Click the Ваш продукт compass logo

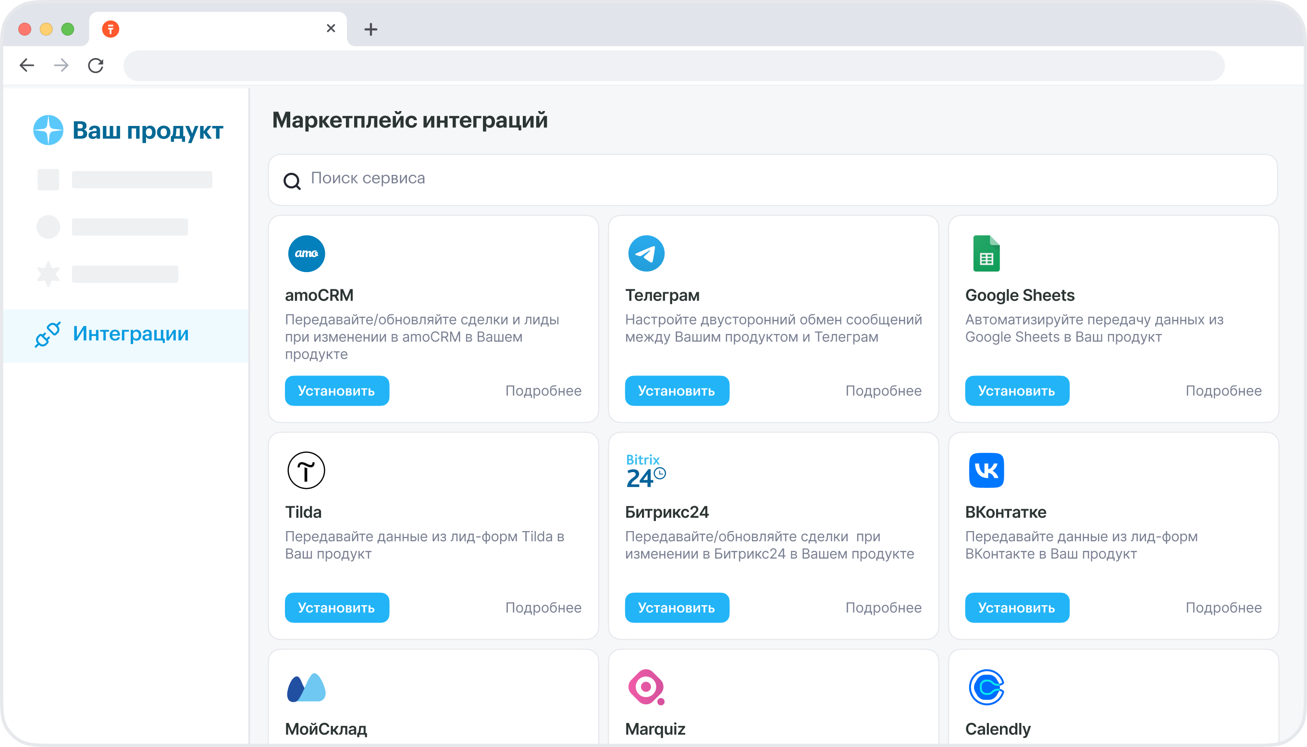(48, 130)
